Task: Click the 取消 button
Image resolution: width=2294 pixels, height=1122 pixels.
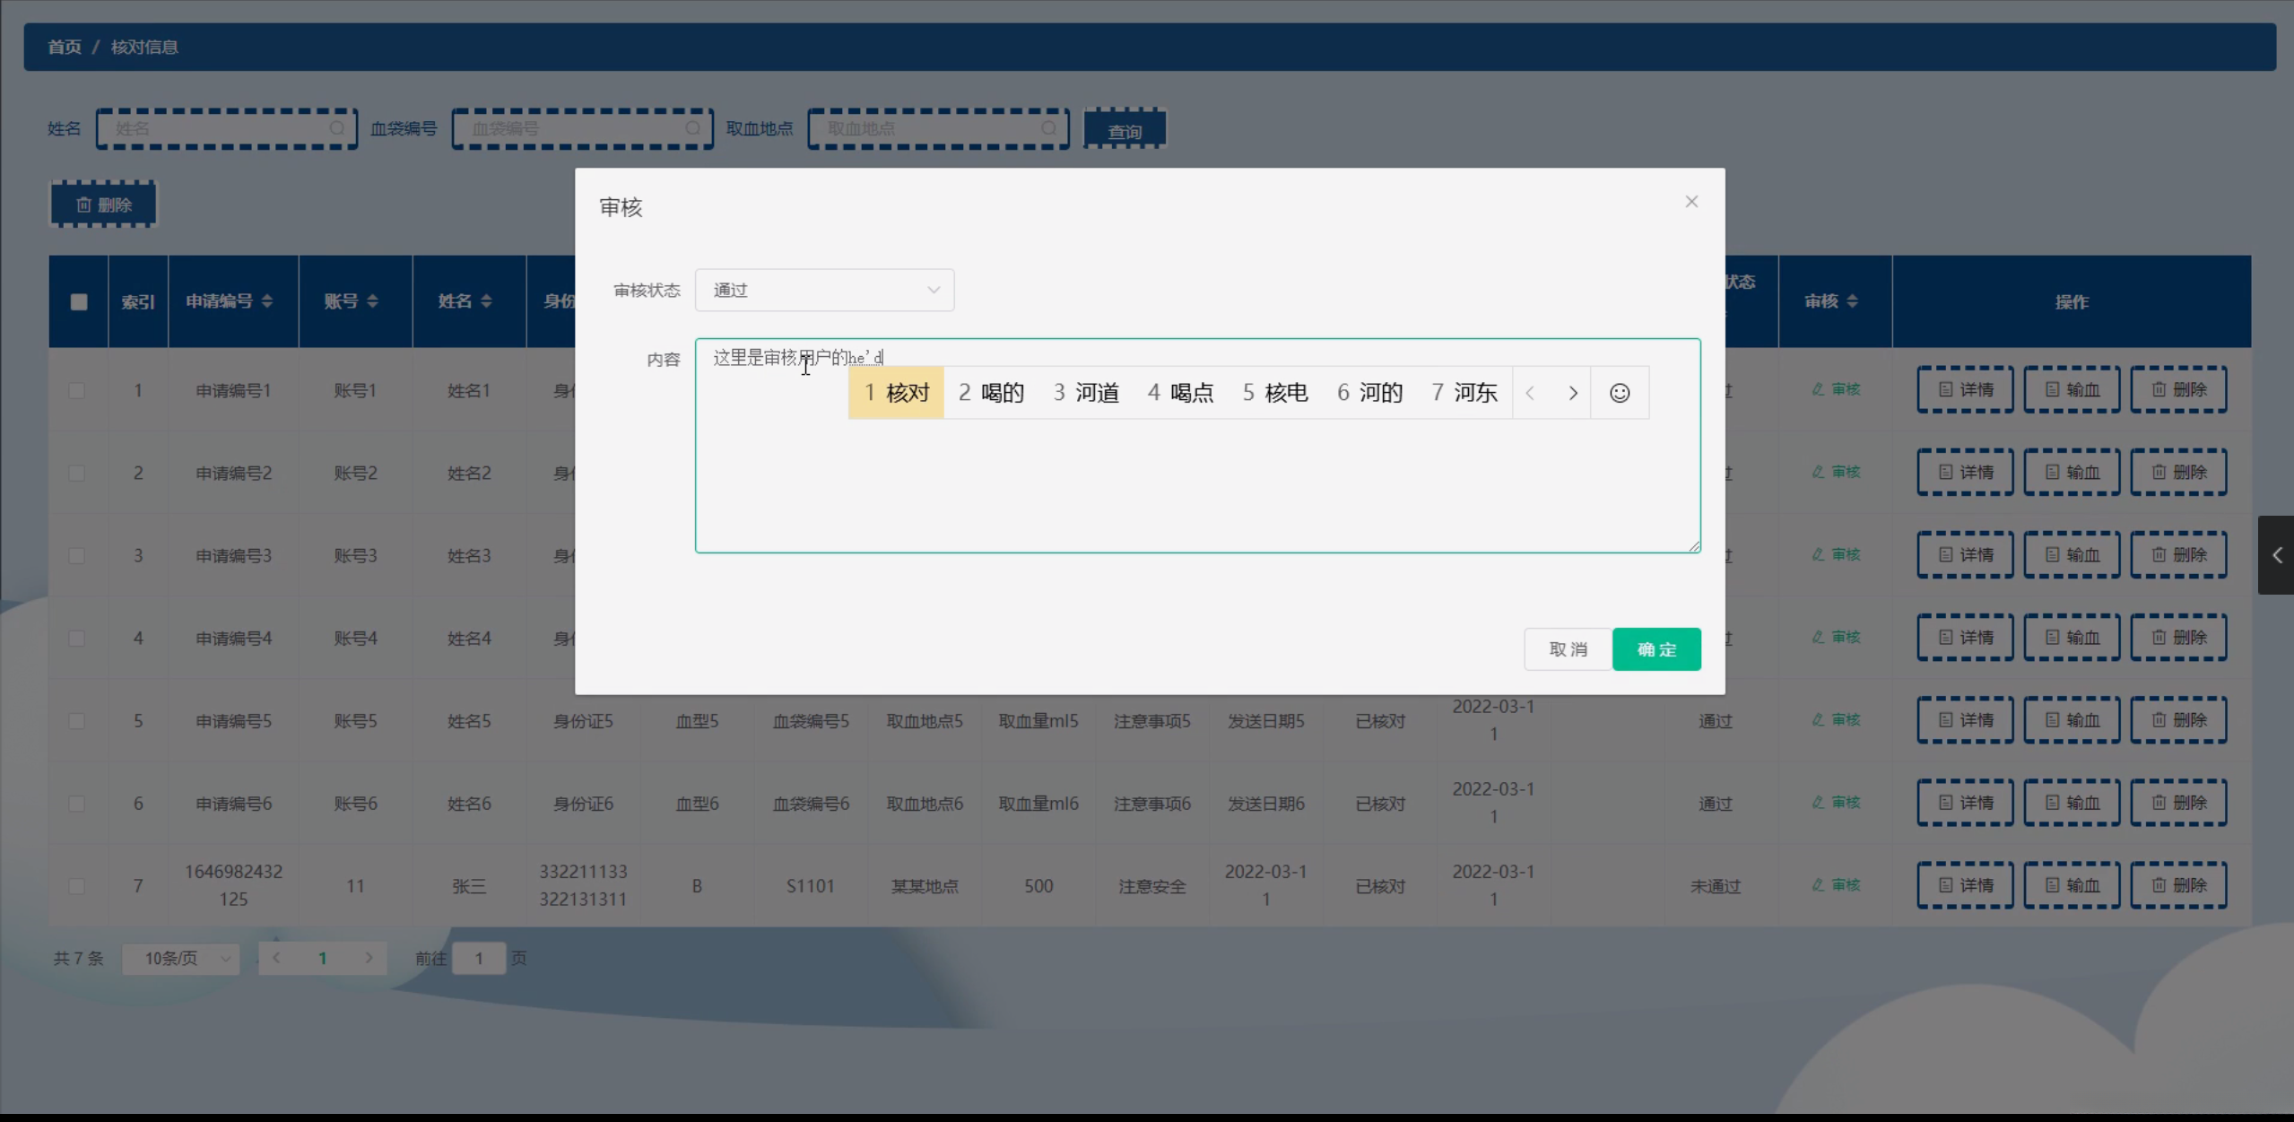Action: point(1568,649)
